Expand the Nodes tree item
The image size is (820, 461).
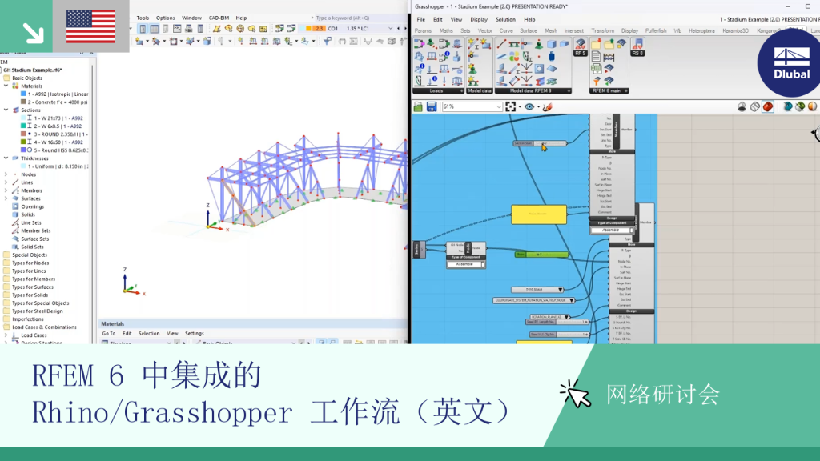coord(6,174)
